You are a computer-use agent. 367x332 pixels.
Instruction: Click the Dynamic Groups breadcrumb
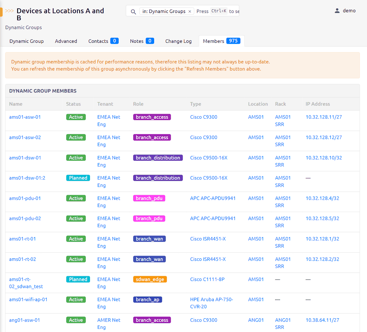pos(24,27)
